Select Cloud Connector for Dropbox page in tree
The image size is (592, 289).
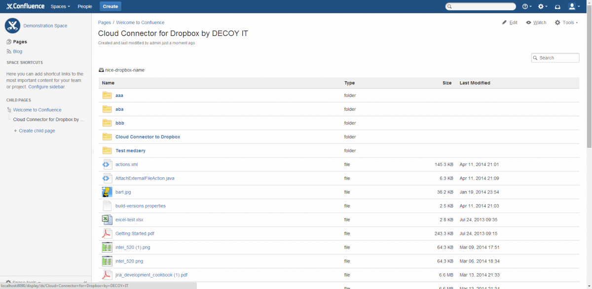click(x=49, y=120)
